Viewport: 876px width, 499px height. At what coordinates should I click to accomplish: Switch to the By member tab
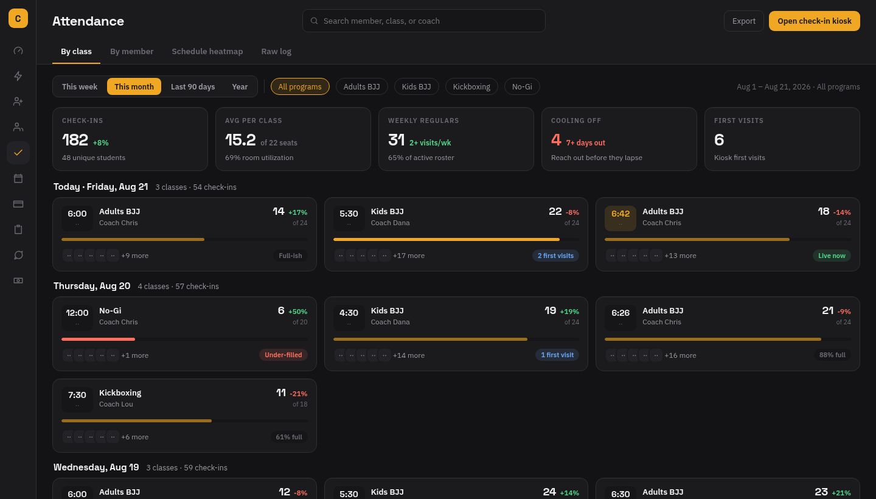click(132, 52)
